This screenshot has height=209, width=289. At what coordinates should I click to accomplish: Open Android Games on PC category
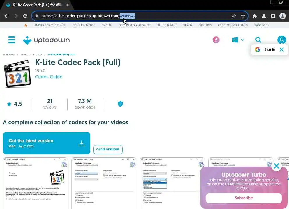pos(50,25)
